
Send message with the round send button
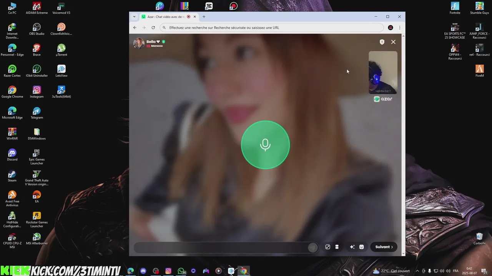click(313, 247)
